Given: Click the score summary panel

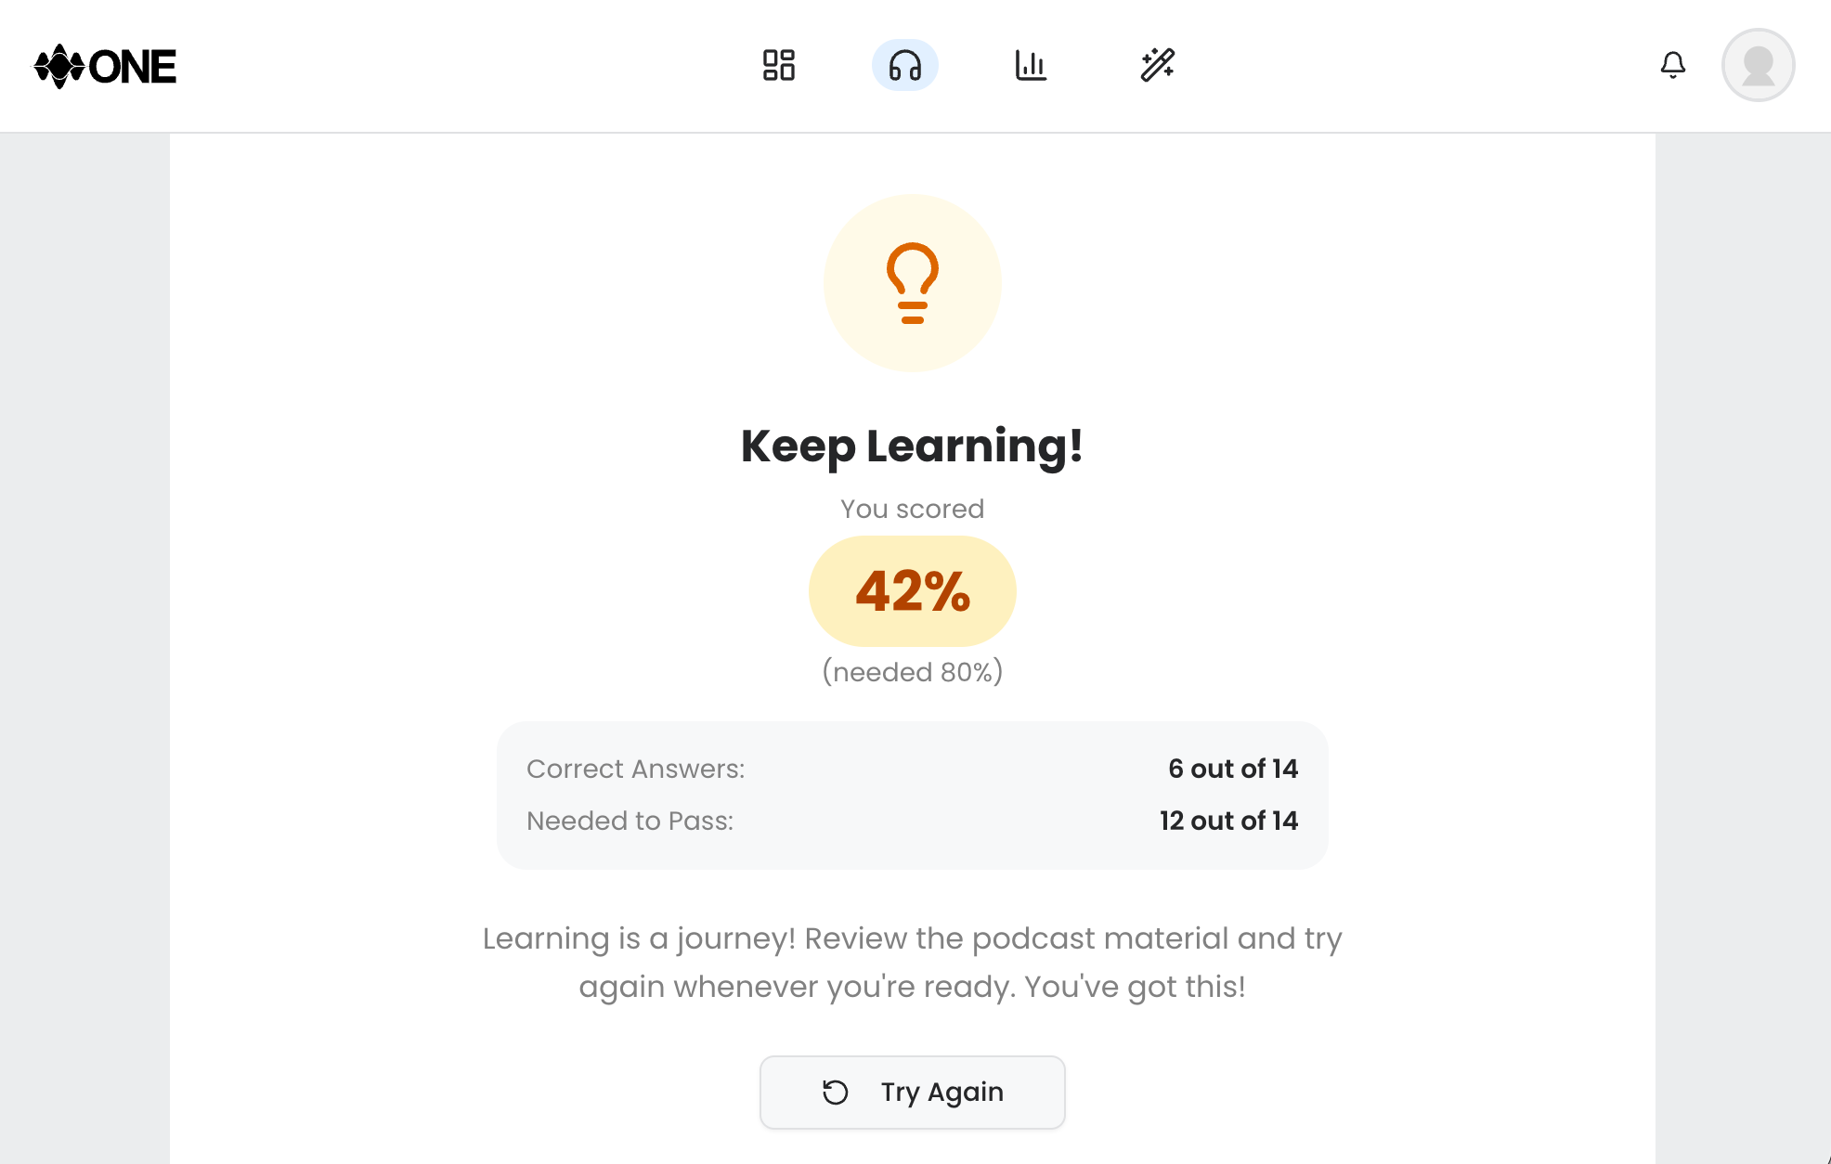Looking at the screenshot, I should tap(912, 795).
